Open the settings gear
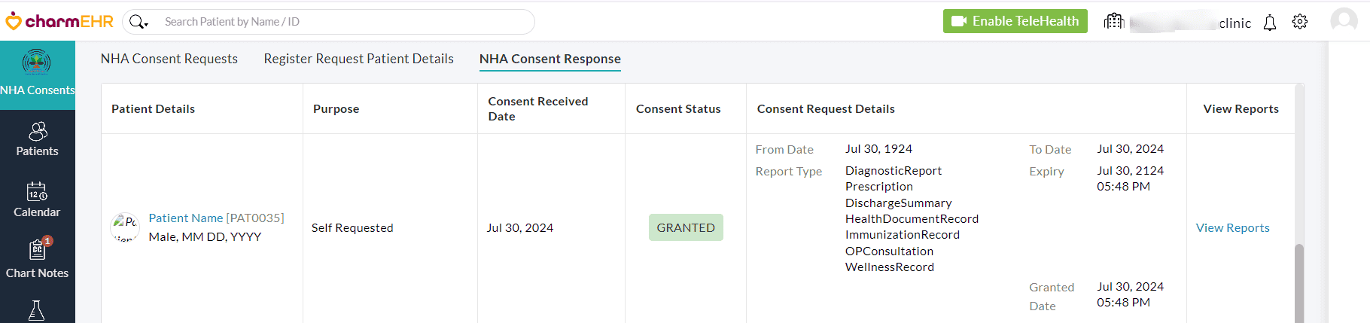Viewport: 1370px width, 323px height. tap(1300, 22)
